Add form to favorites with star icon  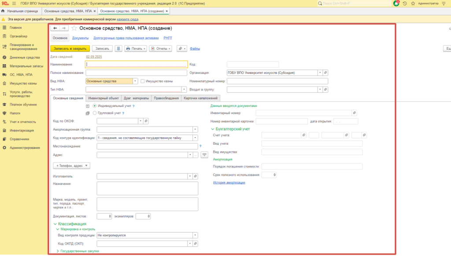pos(74,28)
